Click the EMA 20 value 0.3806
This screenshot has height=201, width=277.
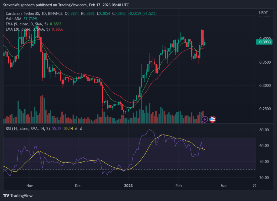tap(57, 29)
